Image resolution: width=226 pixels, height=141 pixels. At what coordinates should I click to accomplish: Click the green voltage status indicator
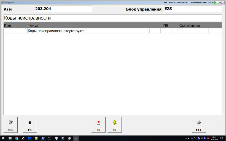[215, 2]
